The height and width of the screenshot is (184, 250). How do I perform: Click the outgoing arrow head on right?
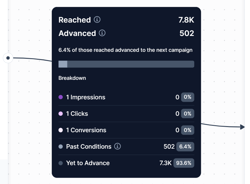click(242, 127)
